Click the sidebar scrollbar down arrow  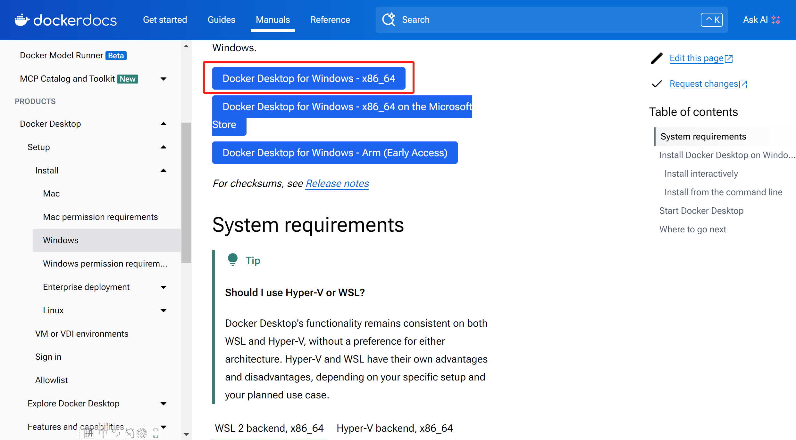click(186, 434)
